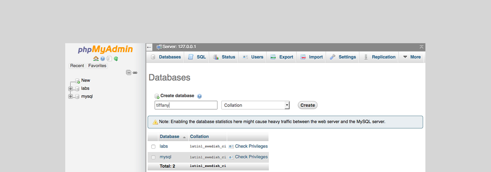
Task: Click the Server: 127.0.0.1 breadcrumb link
Action: (179, 47)
